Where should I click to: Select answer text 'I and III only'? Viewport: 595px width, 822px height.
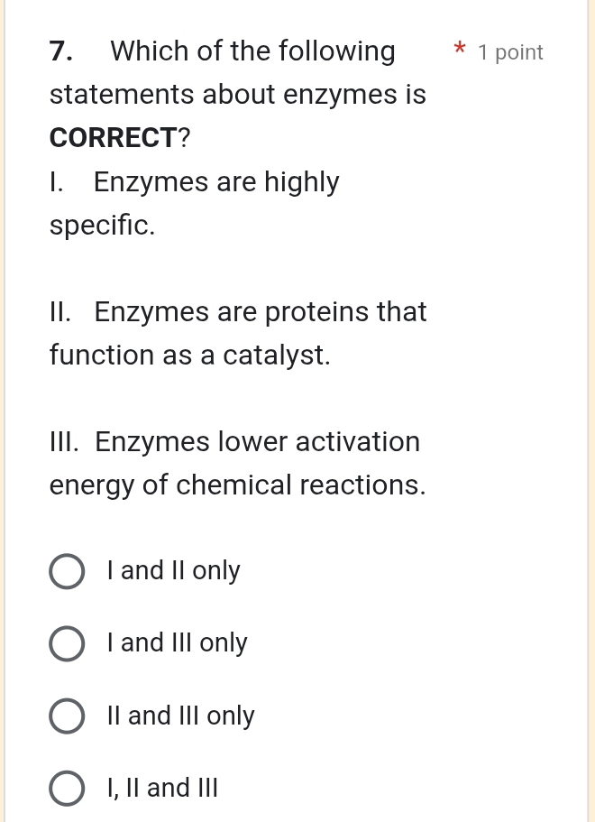click(x=177, y=643)
